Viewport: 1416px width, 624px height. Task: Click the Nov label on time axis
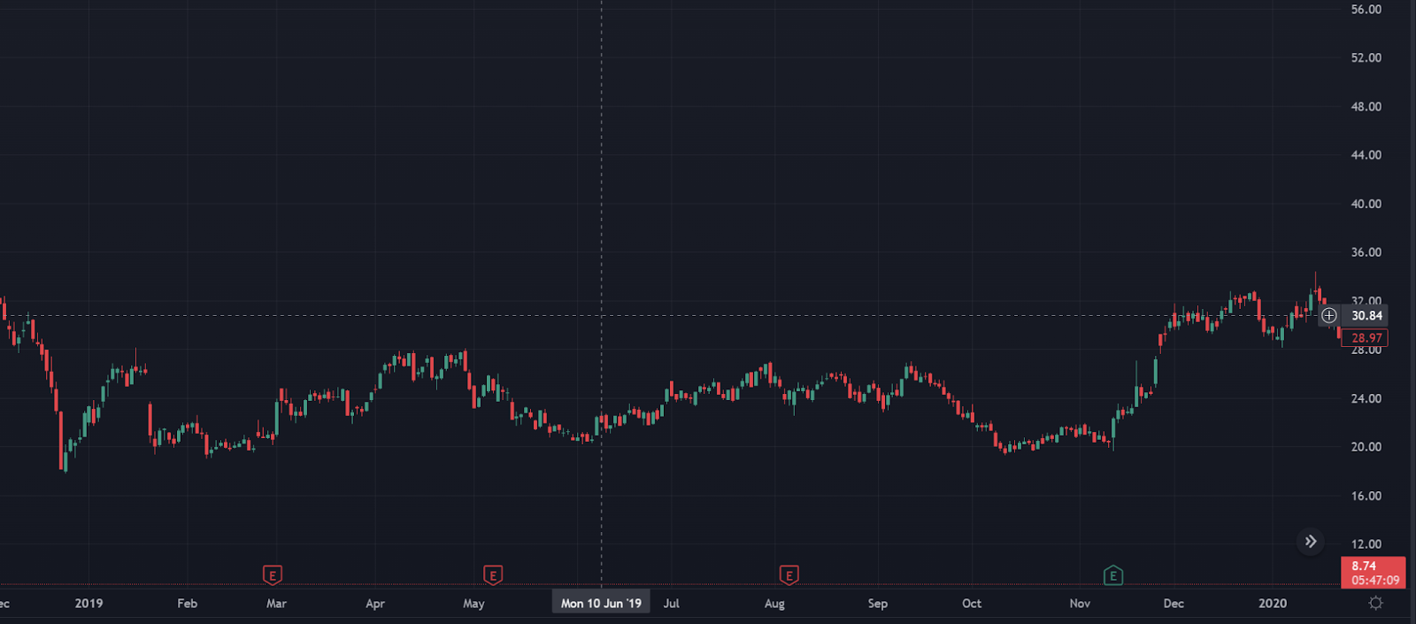click(1080, 603)
